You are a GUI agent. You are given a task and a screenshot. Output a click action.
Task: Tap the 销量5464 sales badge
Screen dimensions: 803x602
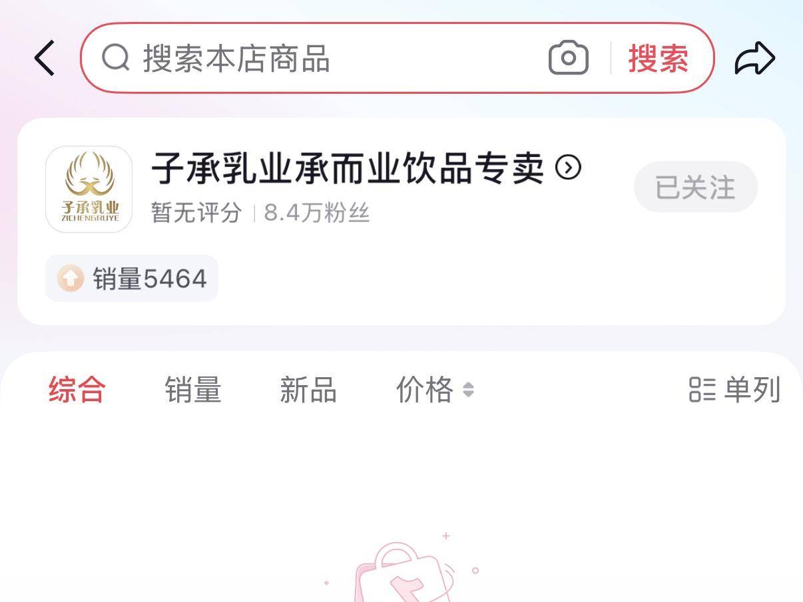tap(132, 278)
